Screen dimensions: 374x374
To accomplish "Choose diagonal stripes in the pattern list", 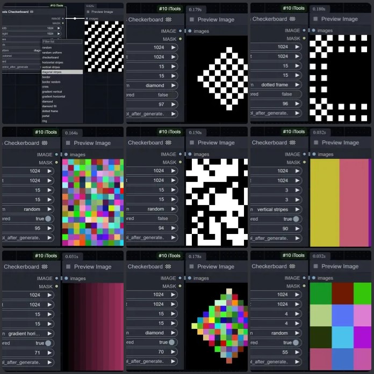I will click(62, 72).
